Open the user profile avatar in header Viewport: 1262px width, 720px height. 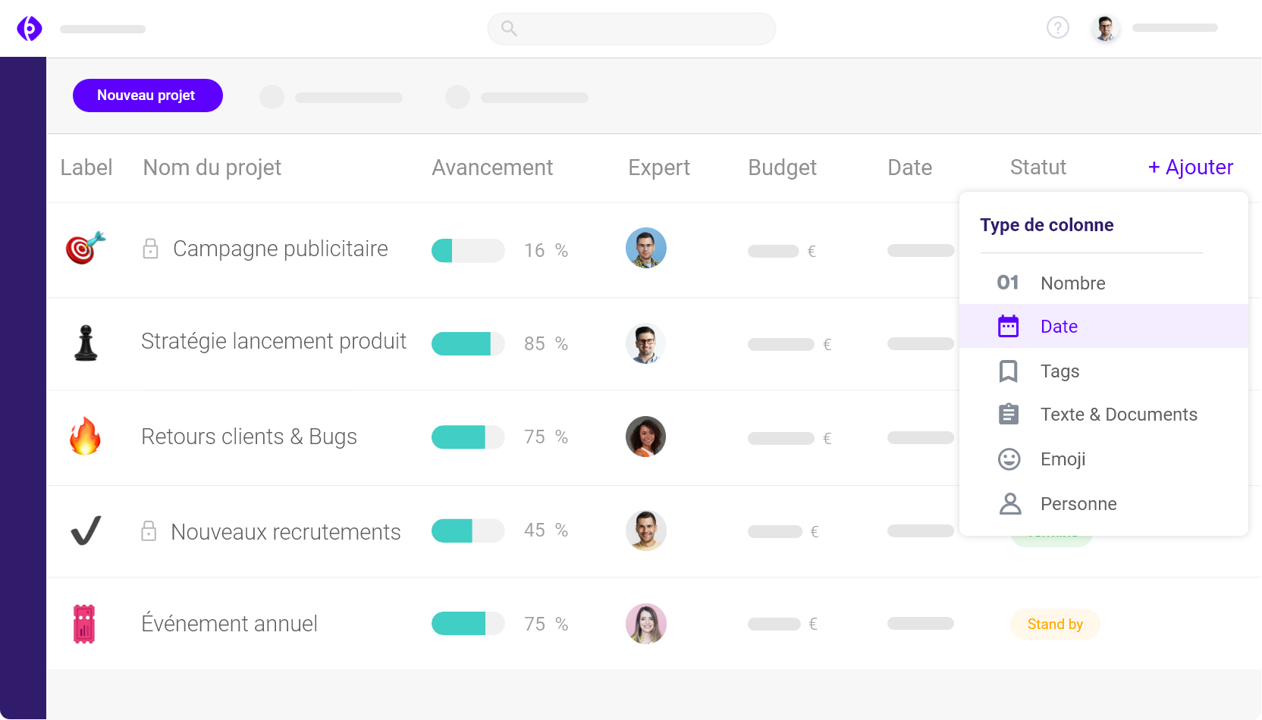pos(1105,29)
